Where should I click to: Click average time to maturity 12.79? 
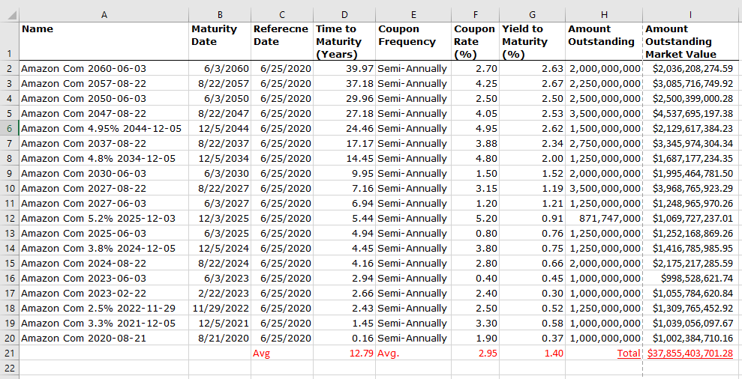[344, 353]
